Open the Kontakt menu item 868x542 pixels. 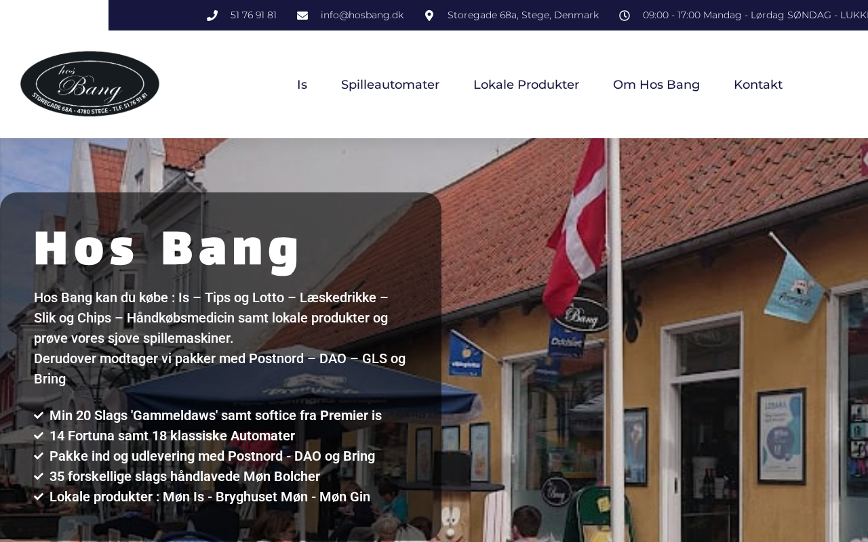point(758,85)
